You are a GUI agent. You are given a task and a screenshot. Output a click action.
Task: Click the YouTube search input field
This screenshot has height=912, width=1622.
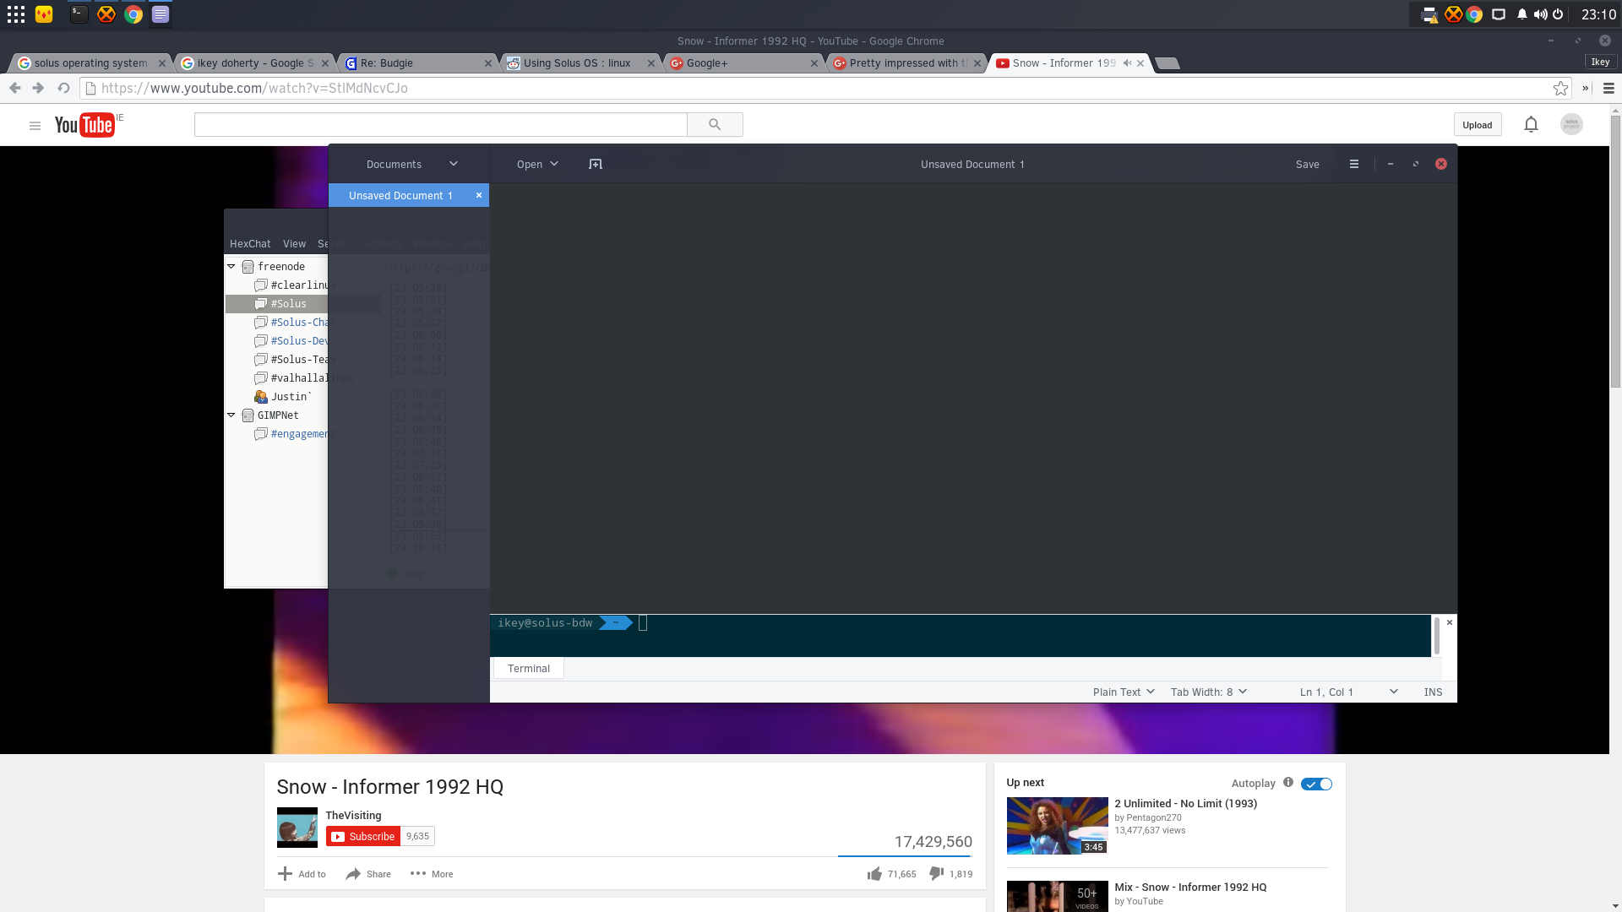click(x=441, y=124)
